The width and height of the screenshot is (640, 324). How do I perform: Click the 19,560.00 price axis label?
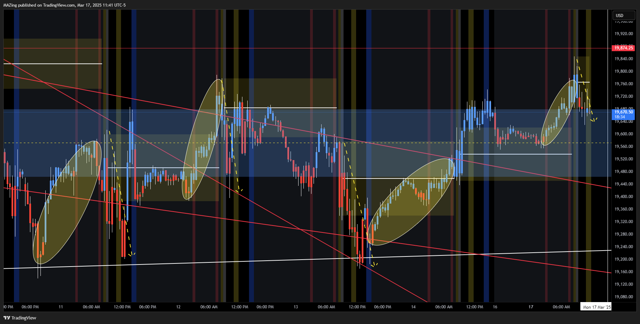coord(624,147)
